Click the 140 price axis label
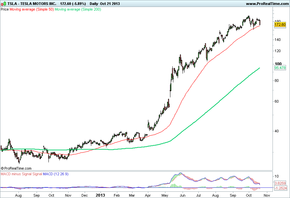290x198 pixels. pyautogui.click(x=277, y=40)
